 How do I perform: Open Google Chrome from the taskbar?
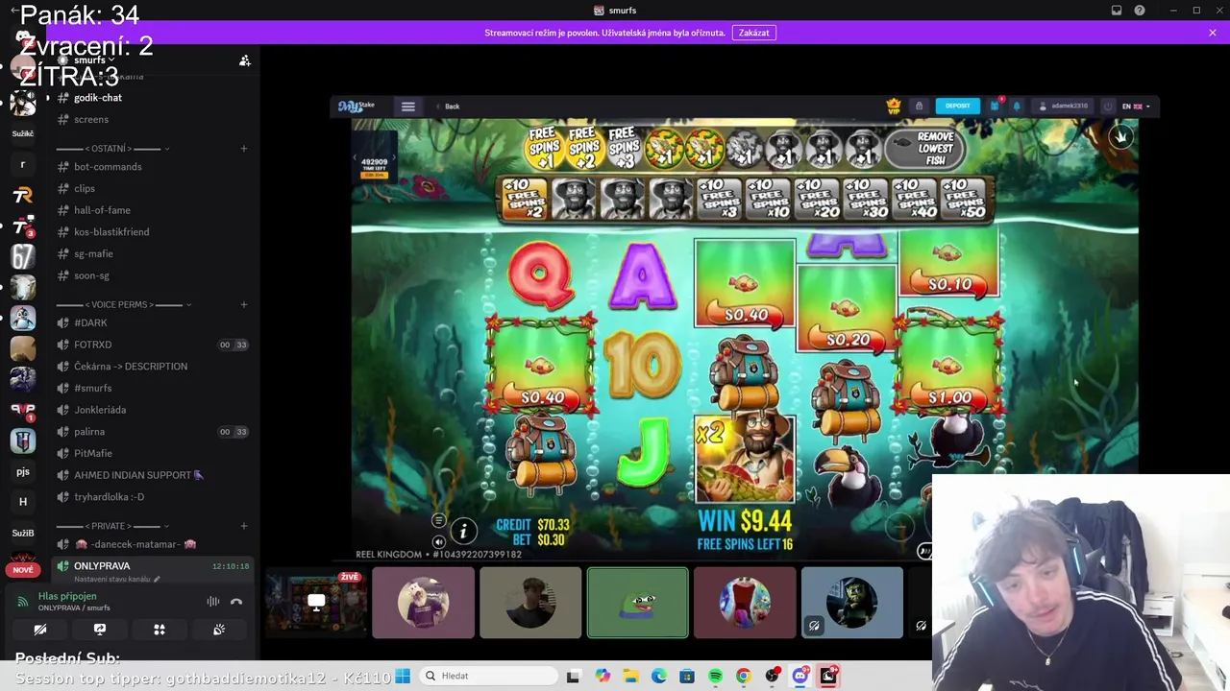pyautogui.click(x=743, y=677)
